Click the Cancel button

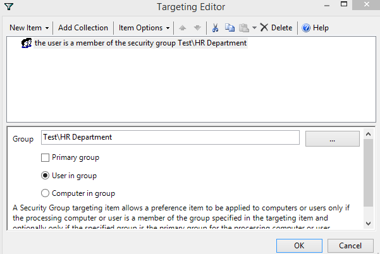[350, 246]
